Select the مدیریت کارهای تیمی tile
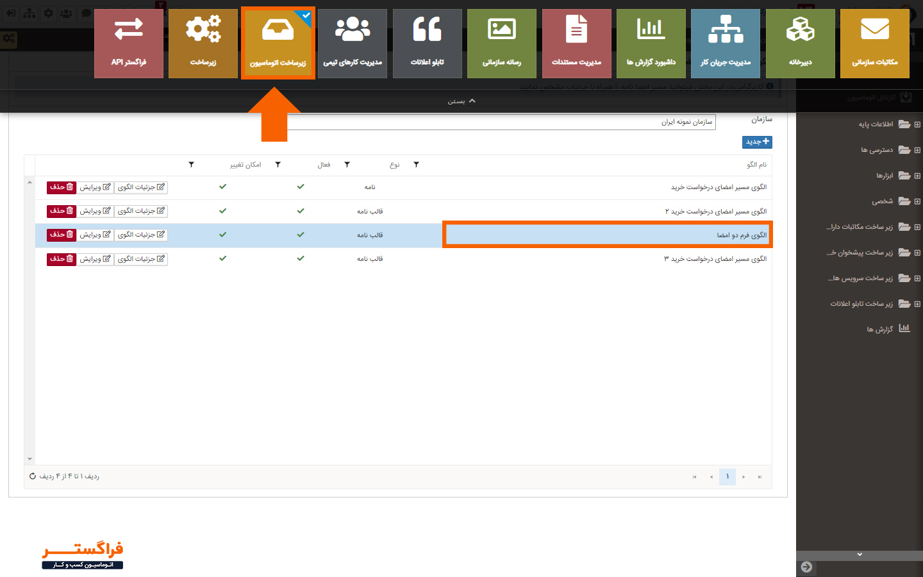Image resolution: width=923 pixels, height=577 pixels. (x=353, y=44)
